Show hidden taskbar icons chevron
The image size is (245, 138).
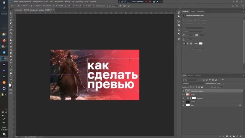pos(6,109)
